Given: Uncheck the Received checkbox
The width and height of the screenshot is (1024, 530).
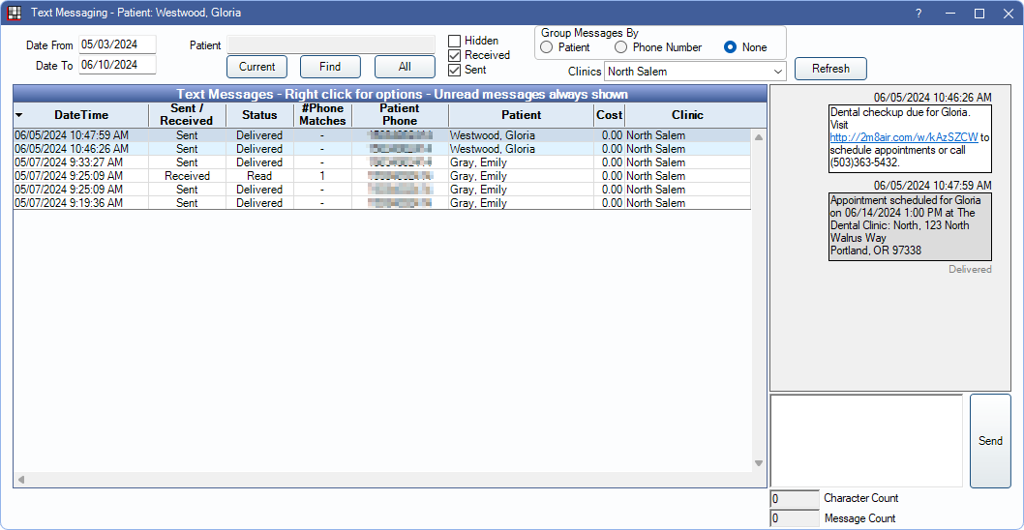Looking at the screenshot, I should pyautogui.click(x=455, y=55).
